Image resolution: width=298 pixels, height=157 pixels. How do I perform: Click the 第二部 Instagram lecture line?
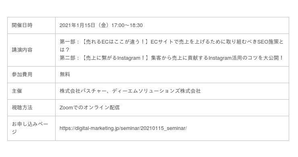coord(172,58)
